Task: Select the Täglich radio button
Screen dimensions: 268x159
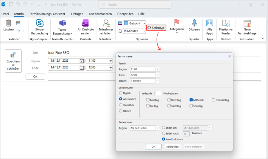Action: click(121, 93)
